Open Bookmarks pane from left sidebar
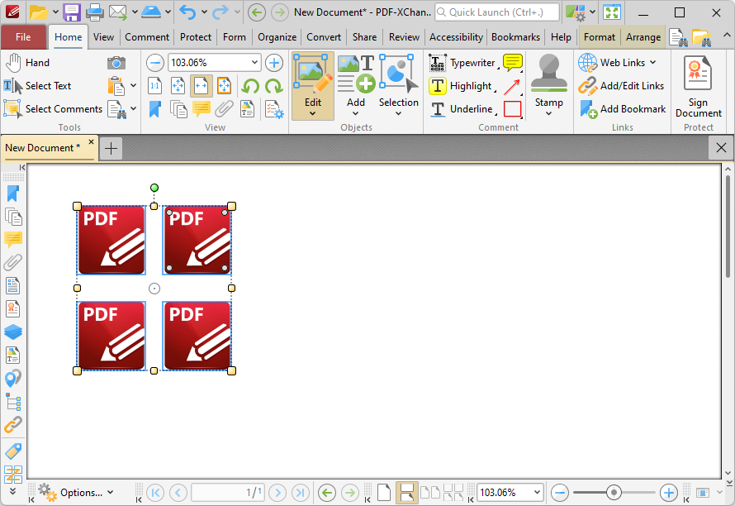Viewport: 735px width, 506px height. click(12, 193)
